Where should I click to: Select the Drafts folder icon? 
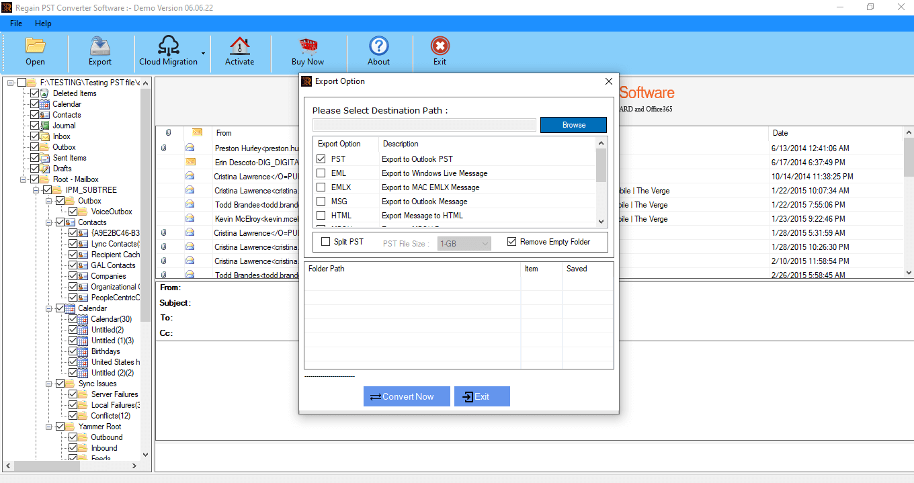(45, 169)
